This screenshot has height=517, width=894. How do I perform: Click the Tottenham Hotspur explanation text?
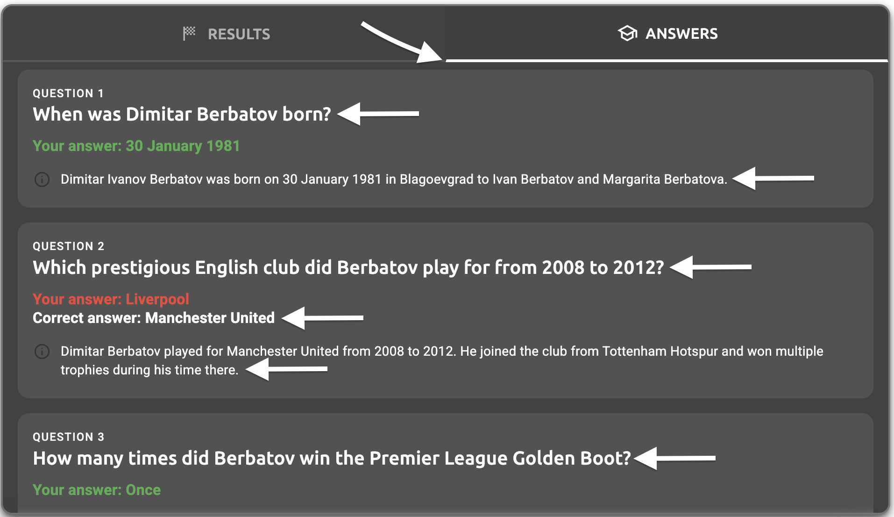(x=441, y=352)
